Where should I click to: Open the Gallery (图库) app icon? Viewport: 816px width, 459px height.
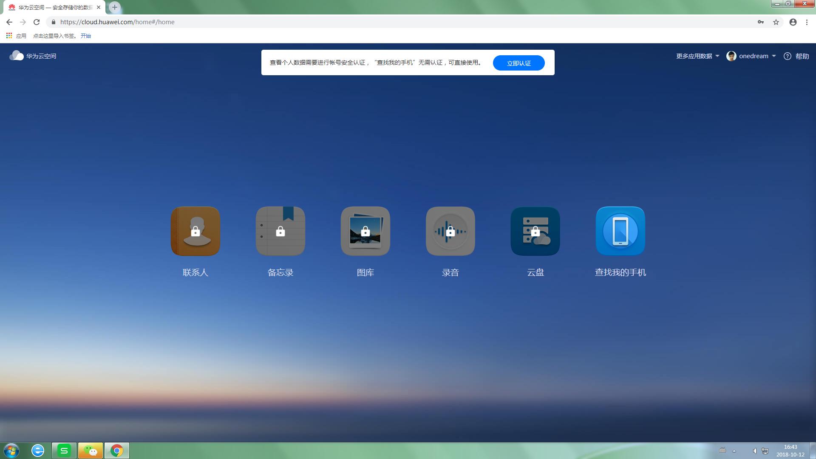(365, 231)
